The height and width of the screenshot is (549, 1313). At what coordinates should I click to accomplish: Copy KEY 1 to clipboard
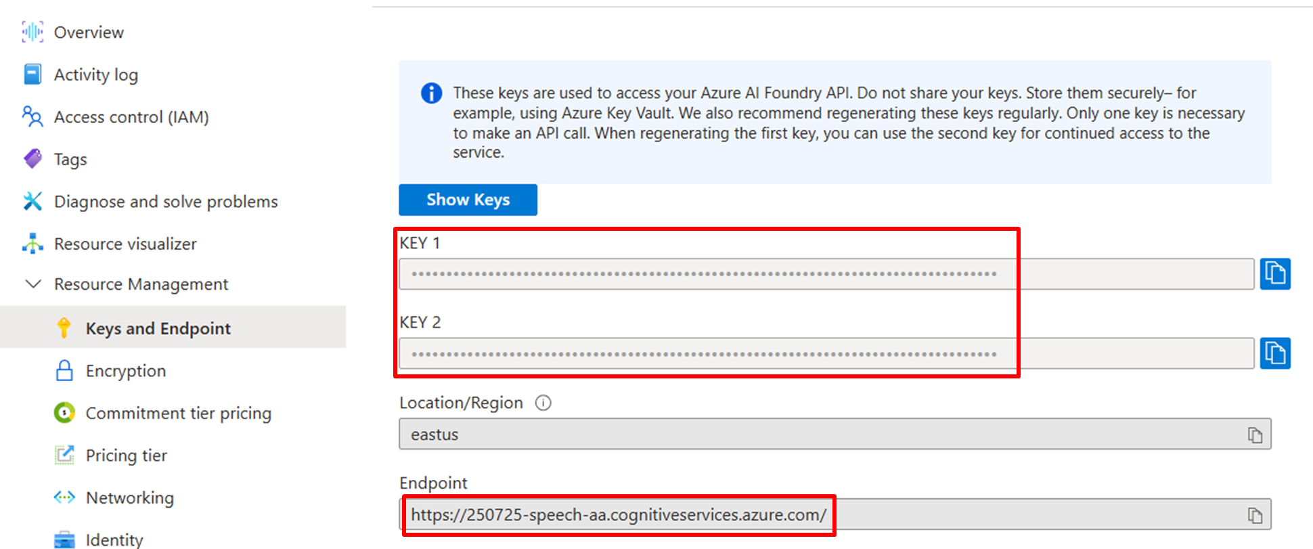(1275, 274)
